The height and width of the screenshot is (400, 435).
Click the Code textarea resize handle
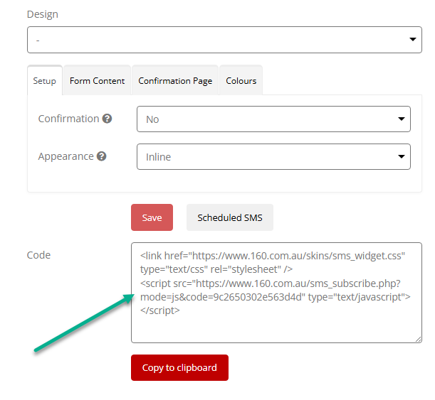[x=419, y=340]
